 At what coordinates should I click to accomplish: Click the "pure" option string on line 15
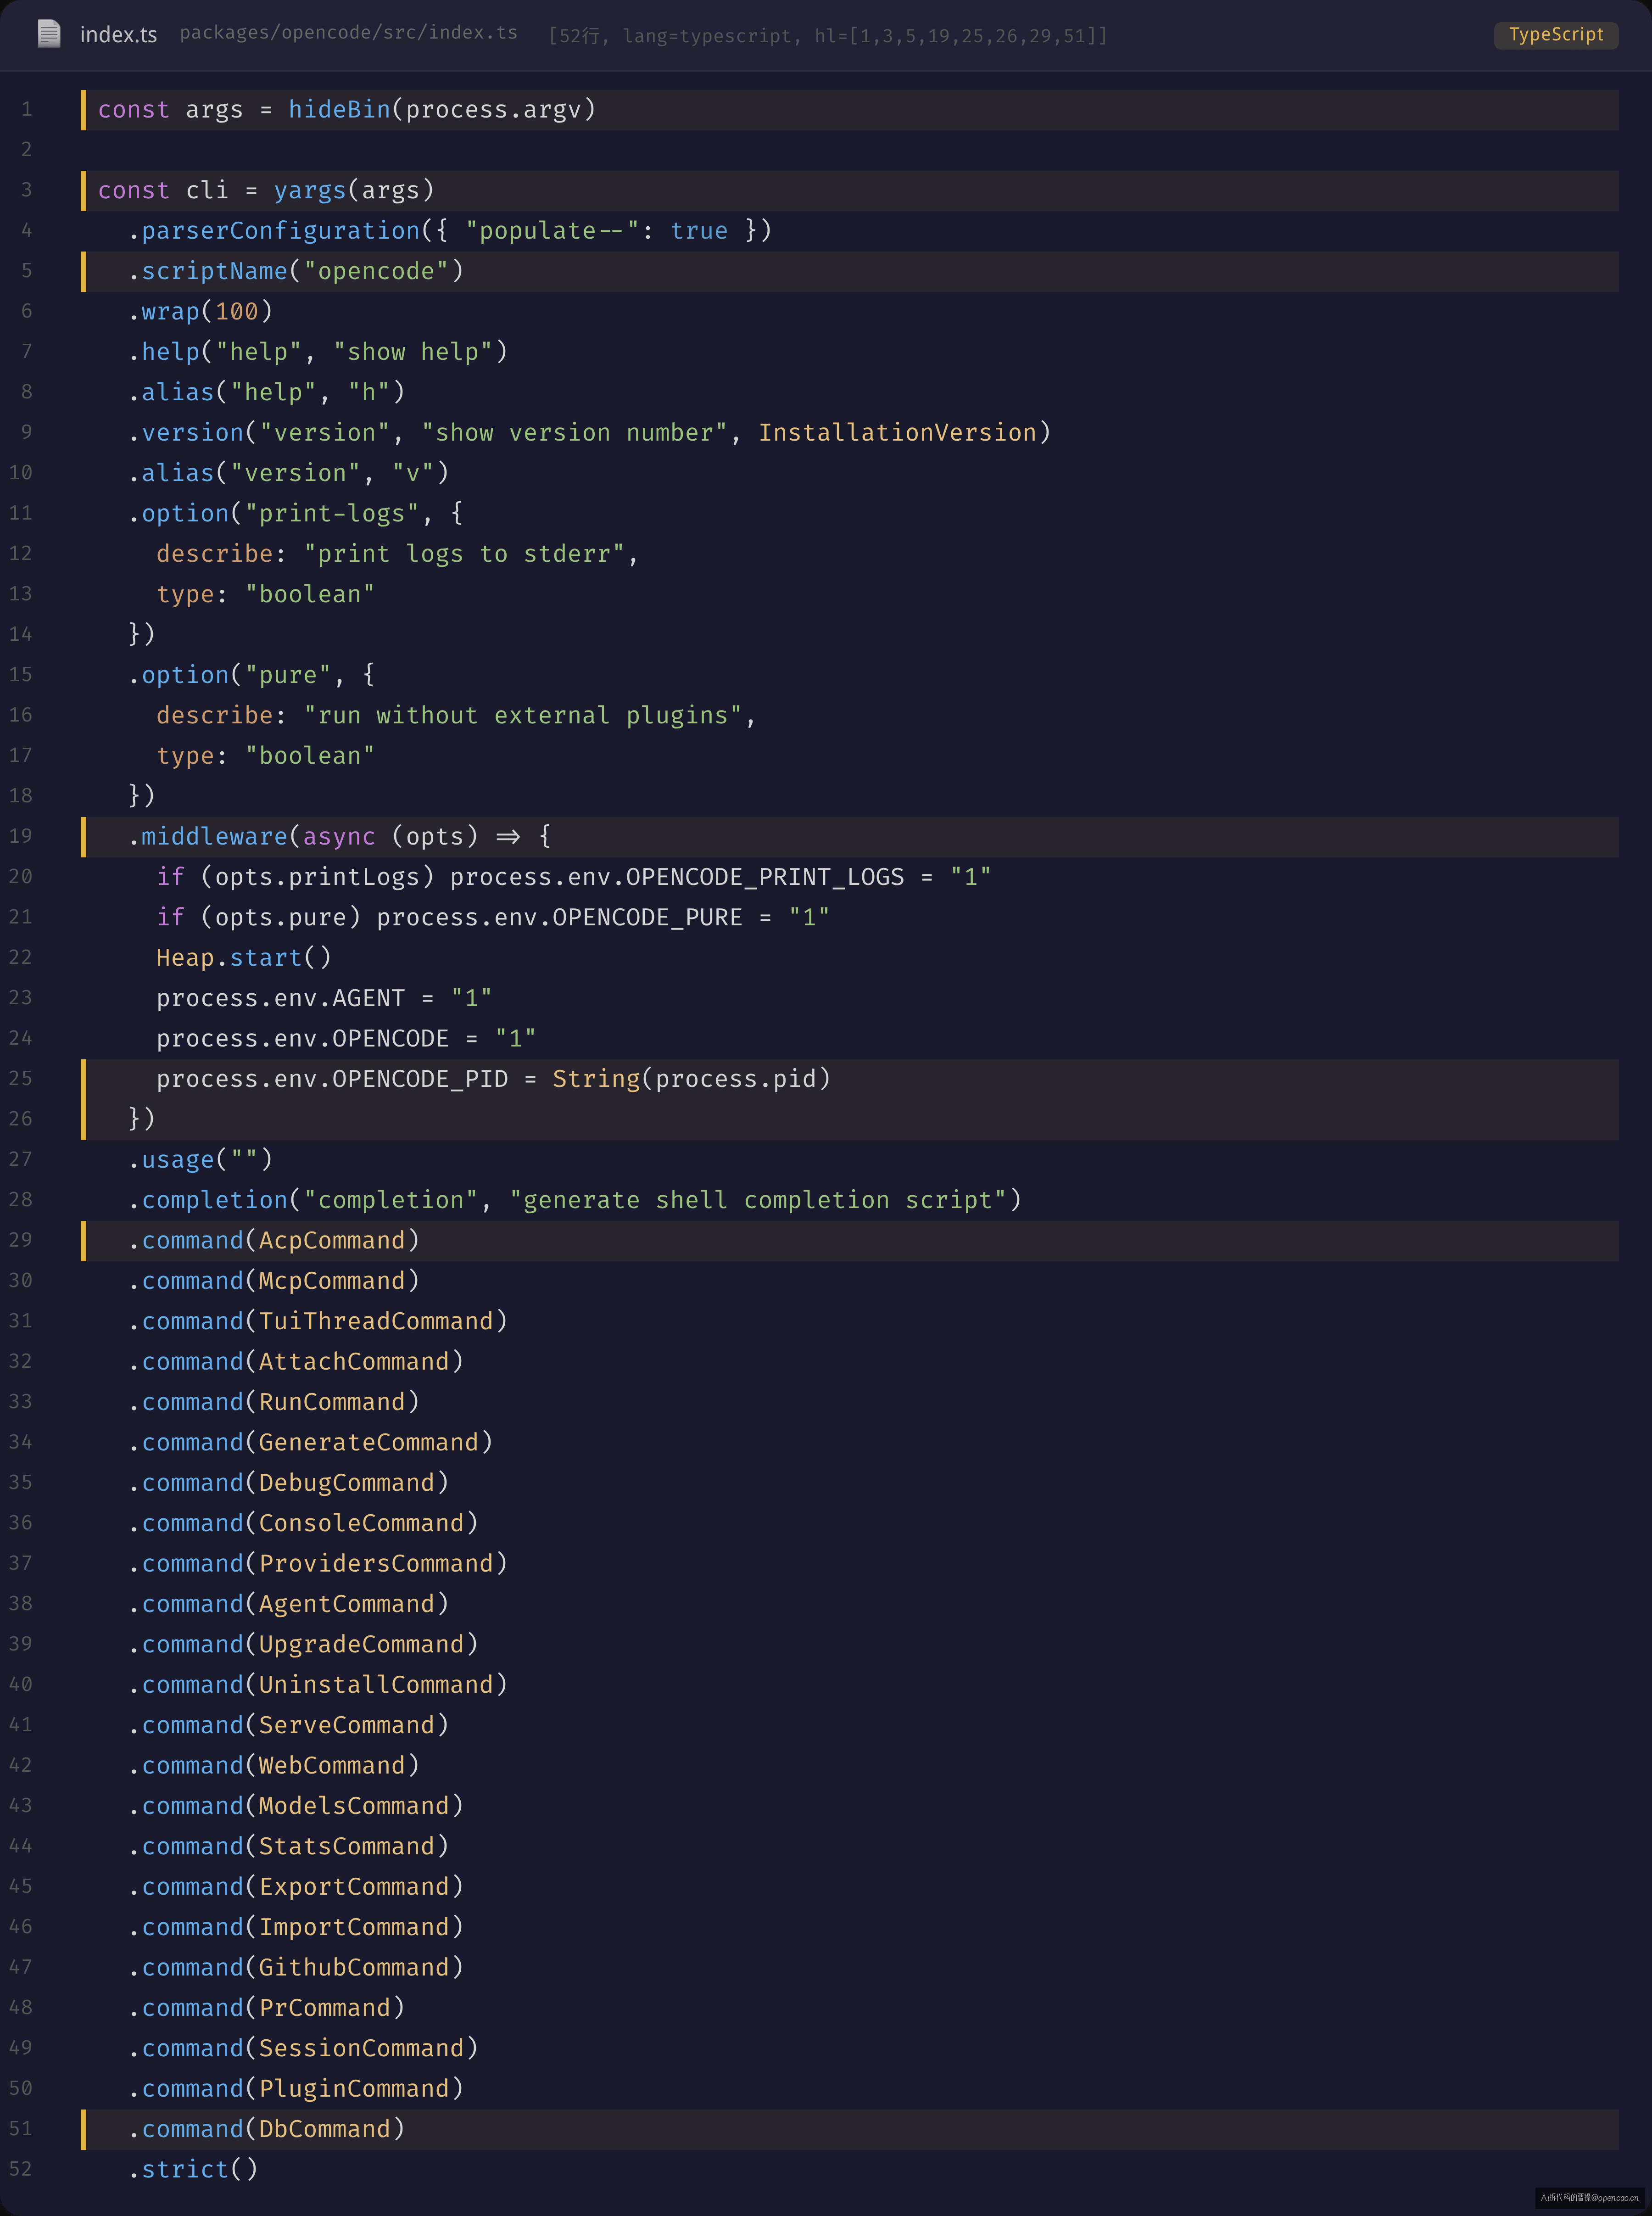288,675
